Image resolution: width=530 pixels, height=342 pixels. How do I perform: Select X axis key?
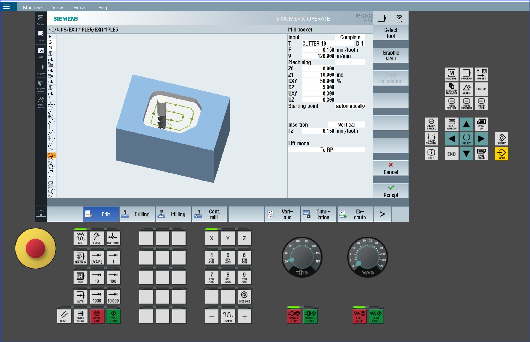click(x=211, y=238)
